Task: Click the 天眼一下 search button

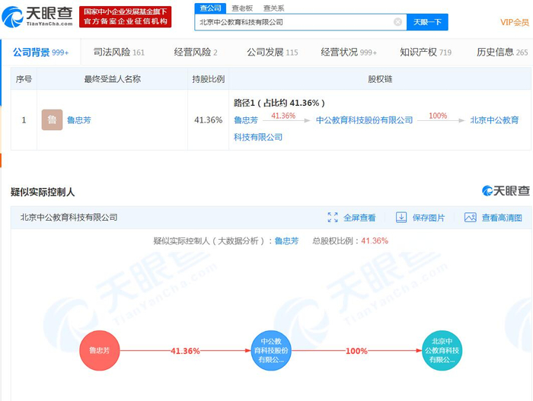Action: pos(427,22)
